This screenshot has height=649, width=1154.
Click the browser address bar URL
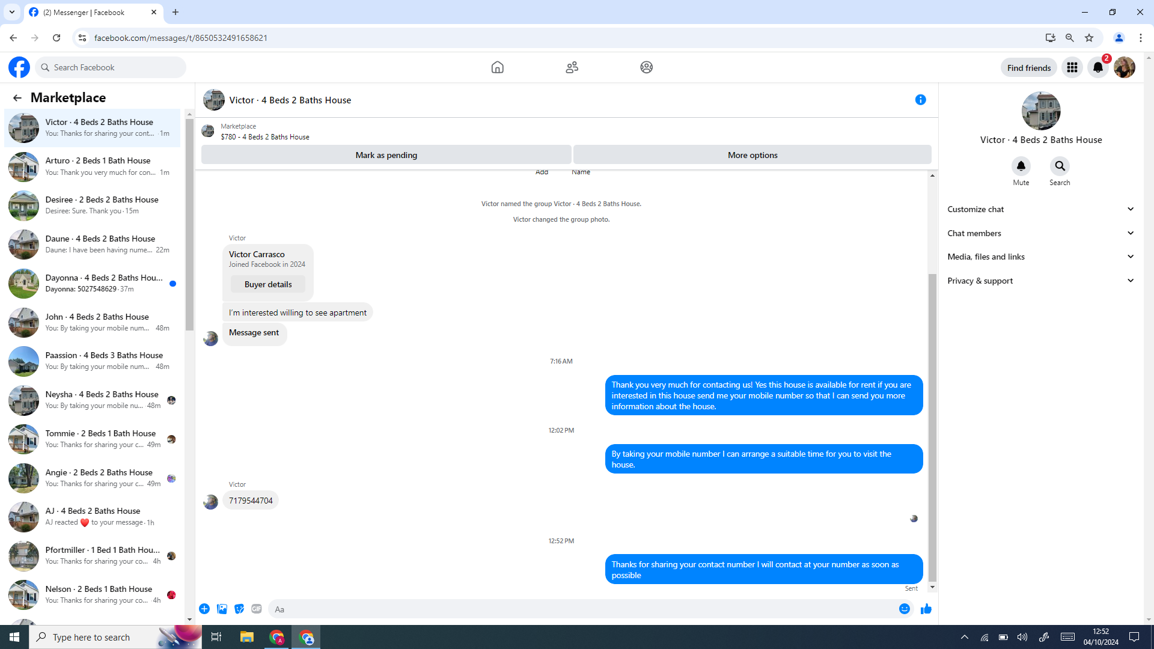coord(181,38)
